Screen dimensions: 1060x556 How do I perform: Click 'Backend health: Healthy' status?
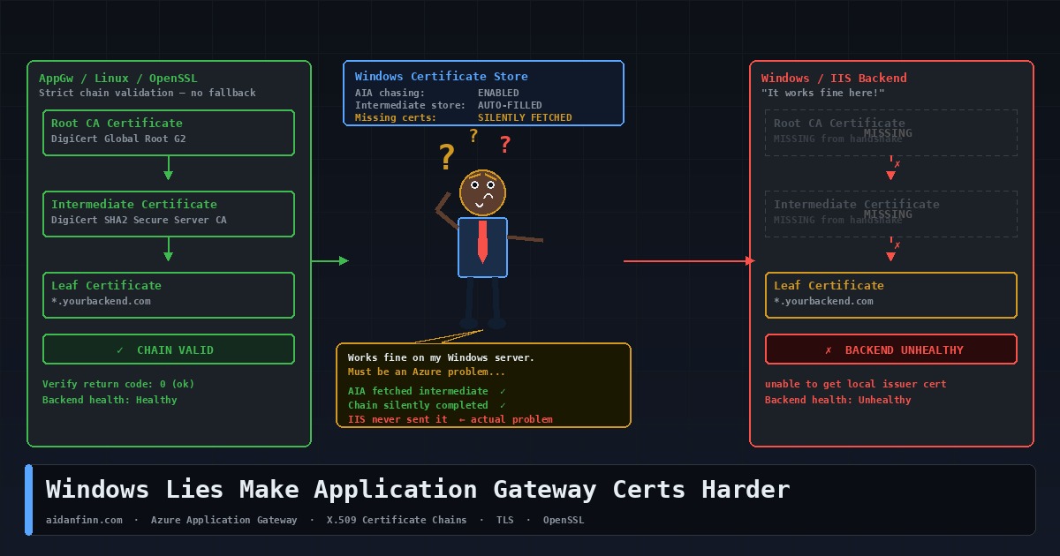pyautogui.click(x=110, y=400)
